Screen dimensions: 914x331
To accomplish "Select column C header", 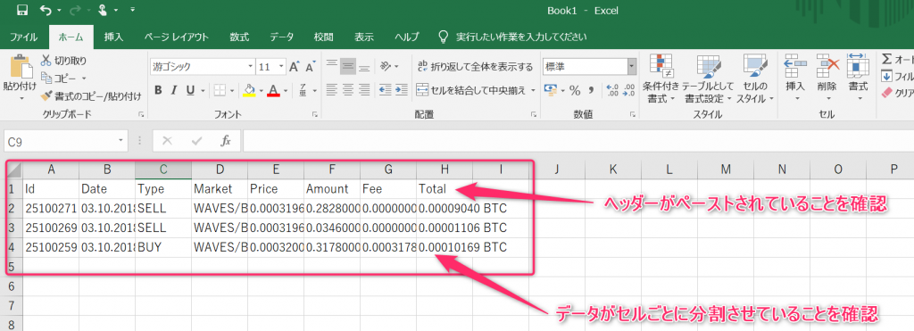I will click(163, 170).
